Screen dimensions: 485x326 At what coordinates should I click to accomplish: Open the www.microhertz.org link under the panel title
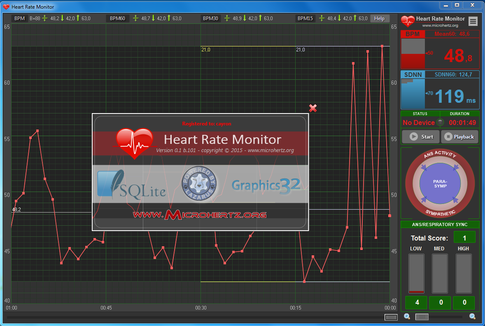click(x=440, y=25)
